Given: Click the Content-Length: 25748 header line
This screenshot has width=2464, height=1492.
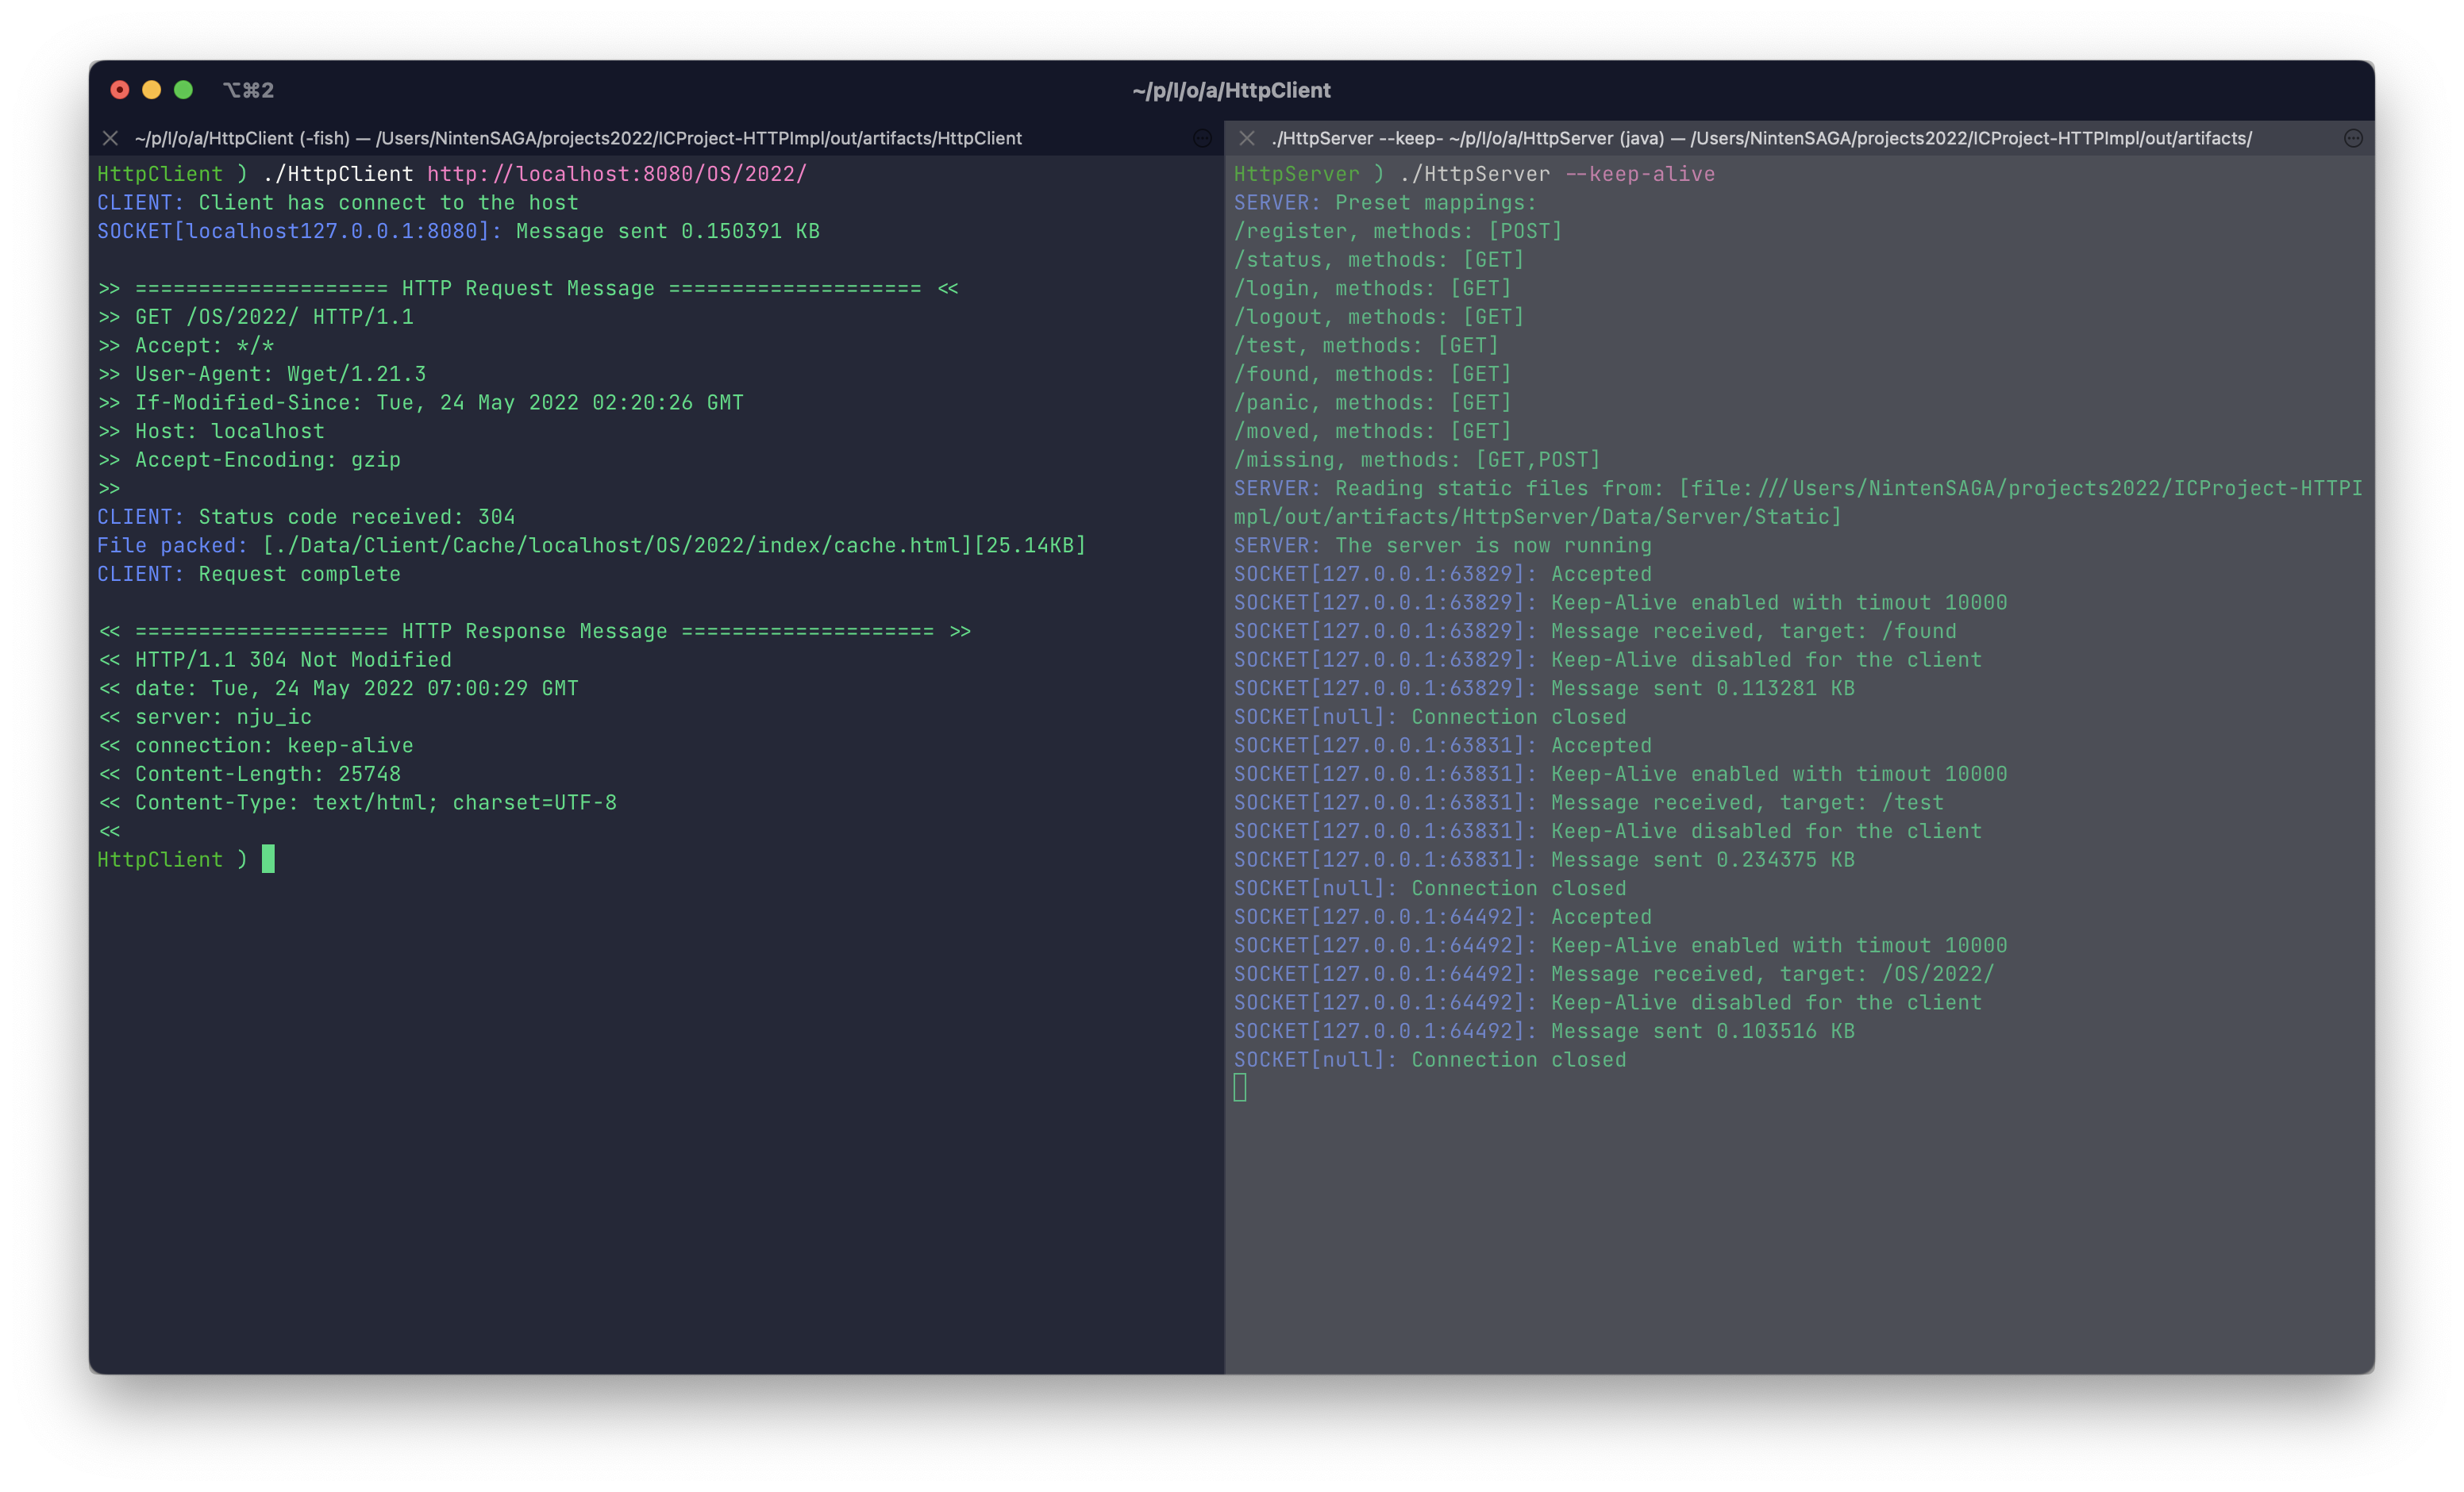Looking at the screenshot, I should [x=267, y=774].
